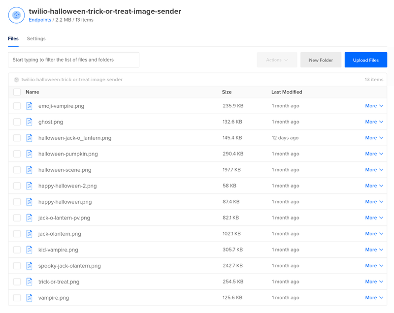Image resolution: width=394 pixels, height=313 pixels.
Task: Check the box for emoji-vampire.png
Action: (17, 106)
